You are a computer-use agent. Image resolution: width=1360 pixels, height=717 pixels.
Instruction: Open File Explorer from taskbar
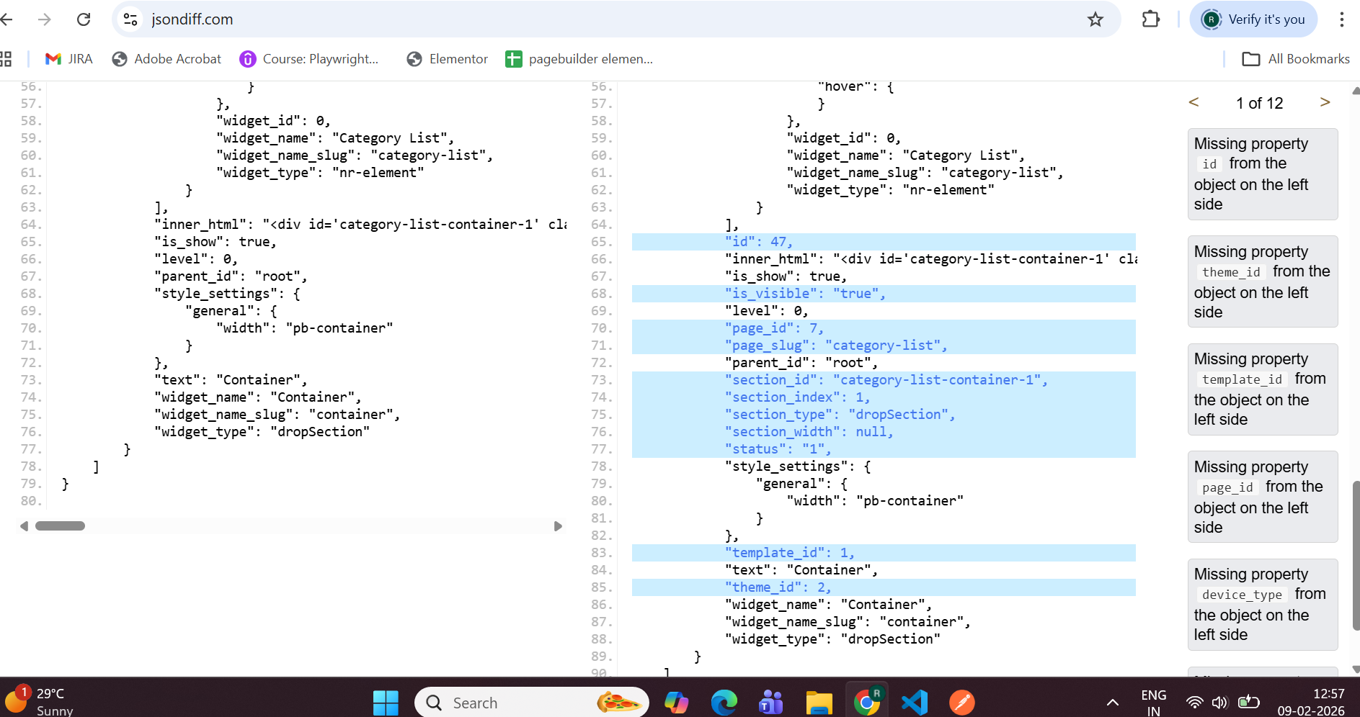click(x=819, y=703)
